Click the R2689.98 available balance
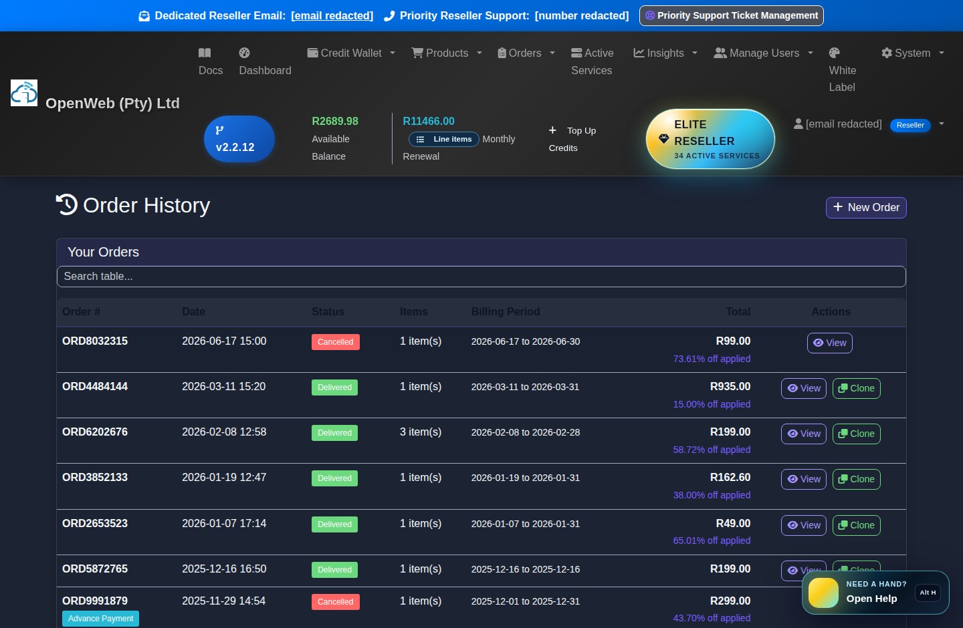The image size is (963, 628). coord(335,121)
